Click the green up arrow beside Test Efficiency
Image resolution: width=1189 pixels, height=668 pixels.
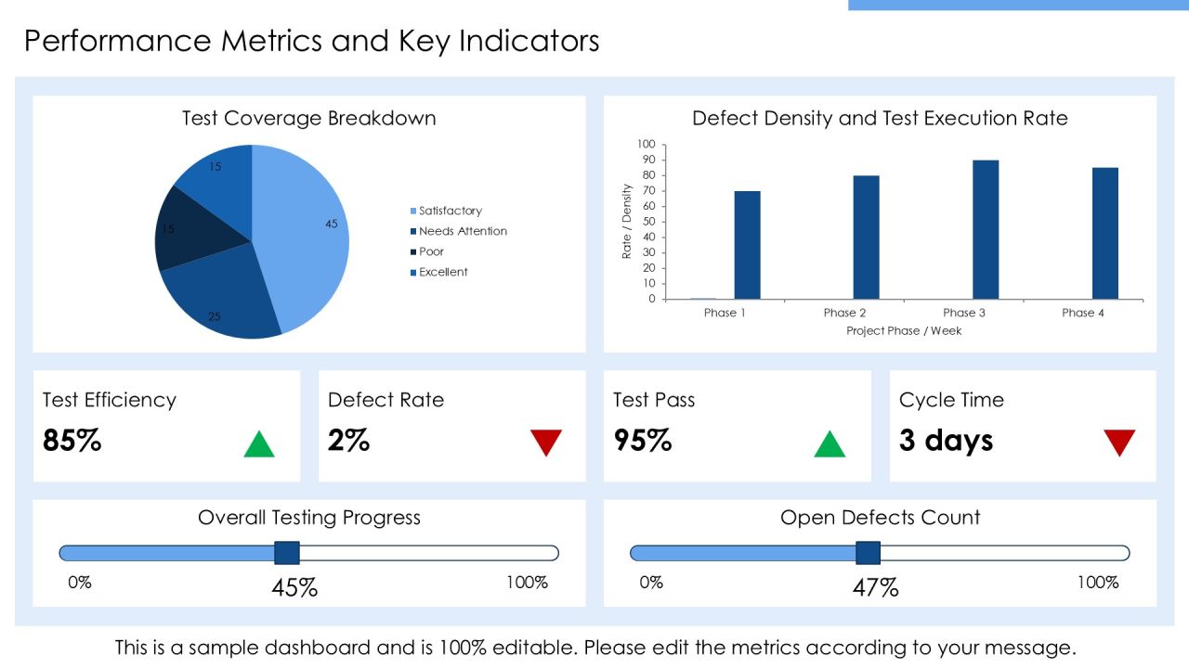[x=259, y=444]
